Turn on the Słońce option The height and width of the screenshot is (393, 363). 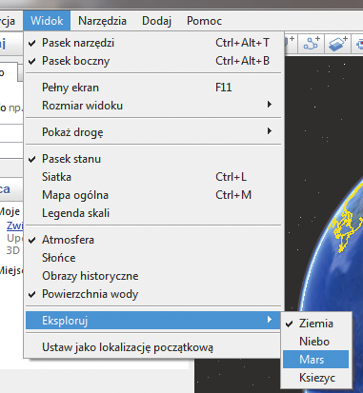[x=153, y=258]
